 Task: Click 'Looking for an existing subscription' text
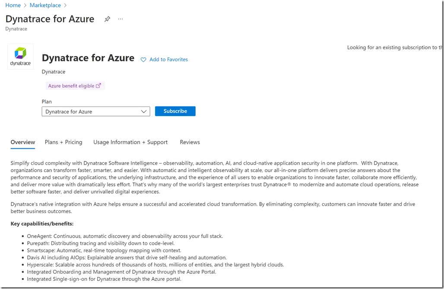pyautogui.click(x=395, y=47)
